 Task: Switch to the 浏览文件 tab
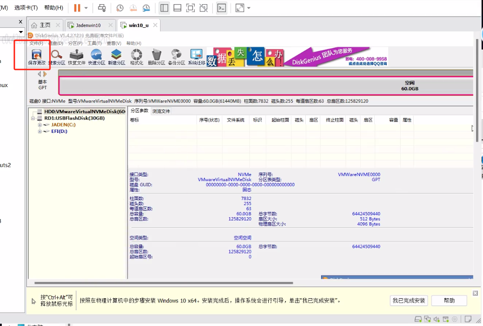tap(161, 111)
